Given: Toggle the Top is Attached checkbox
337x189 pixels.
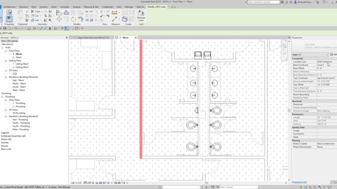Looking at the screenshot, I should (x=319, y=88).
